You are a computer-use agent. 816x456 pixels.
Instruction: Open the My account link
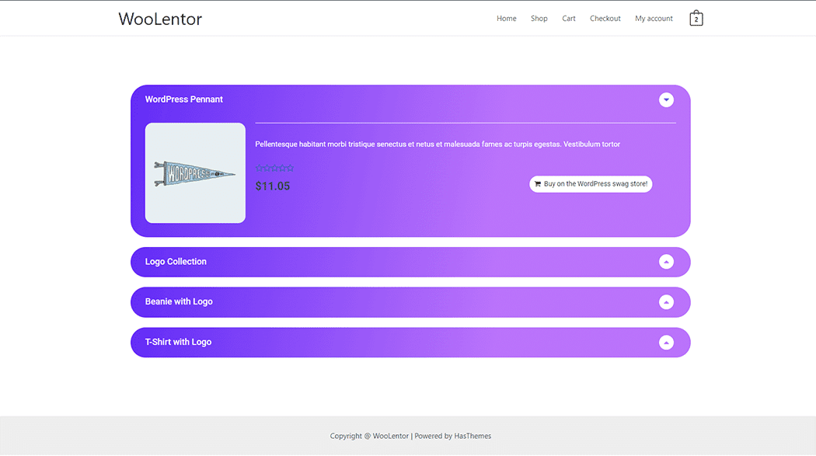point(654,18)
